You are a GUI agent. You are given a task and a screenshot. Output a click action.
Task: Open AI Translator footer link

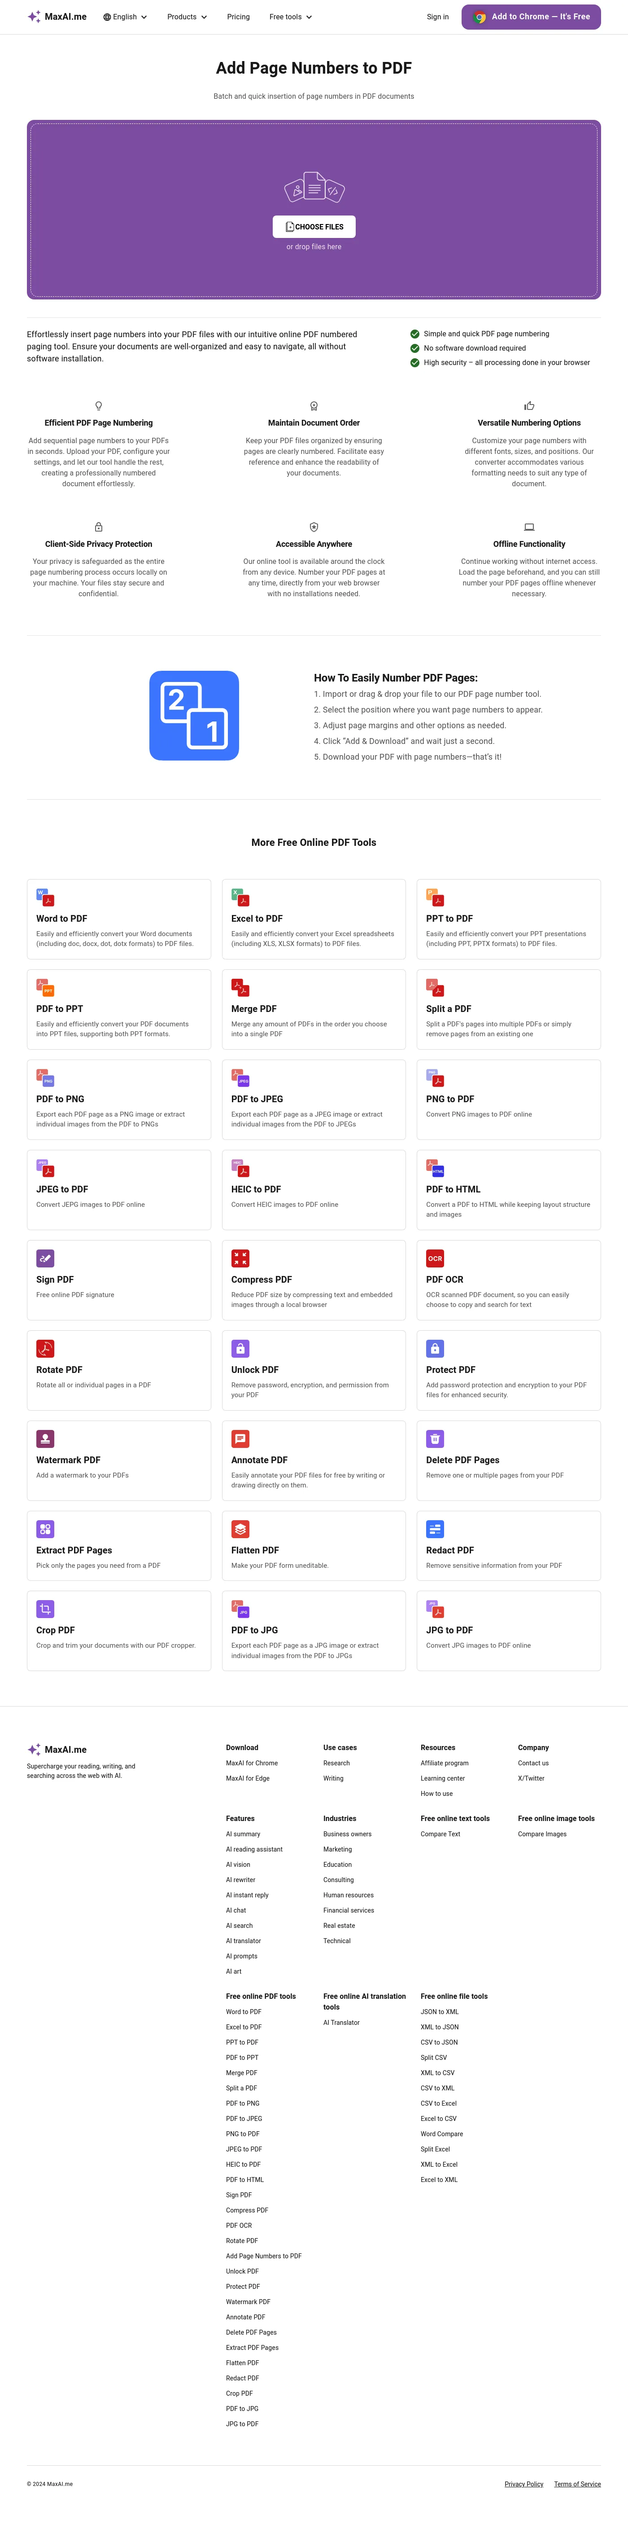click(341, 2022)
